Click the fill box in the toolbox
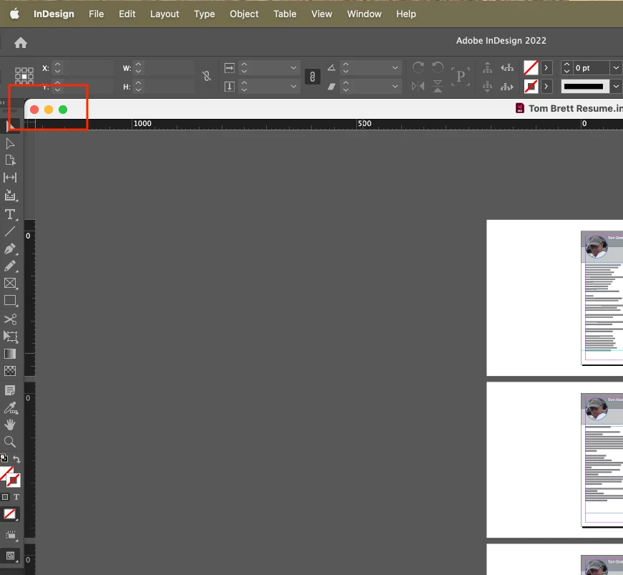The width and height of the screenshot is (623, 575). coord(6,474)
